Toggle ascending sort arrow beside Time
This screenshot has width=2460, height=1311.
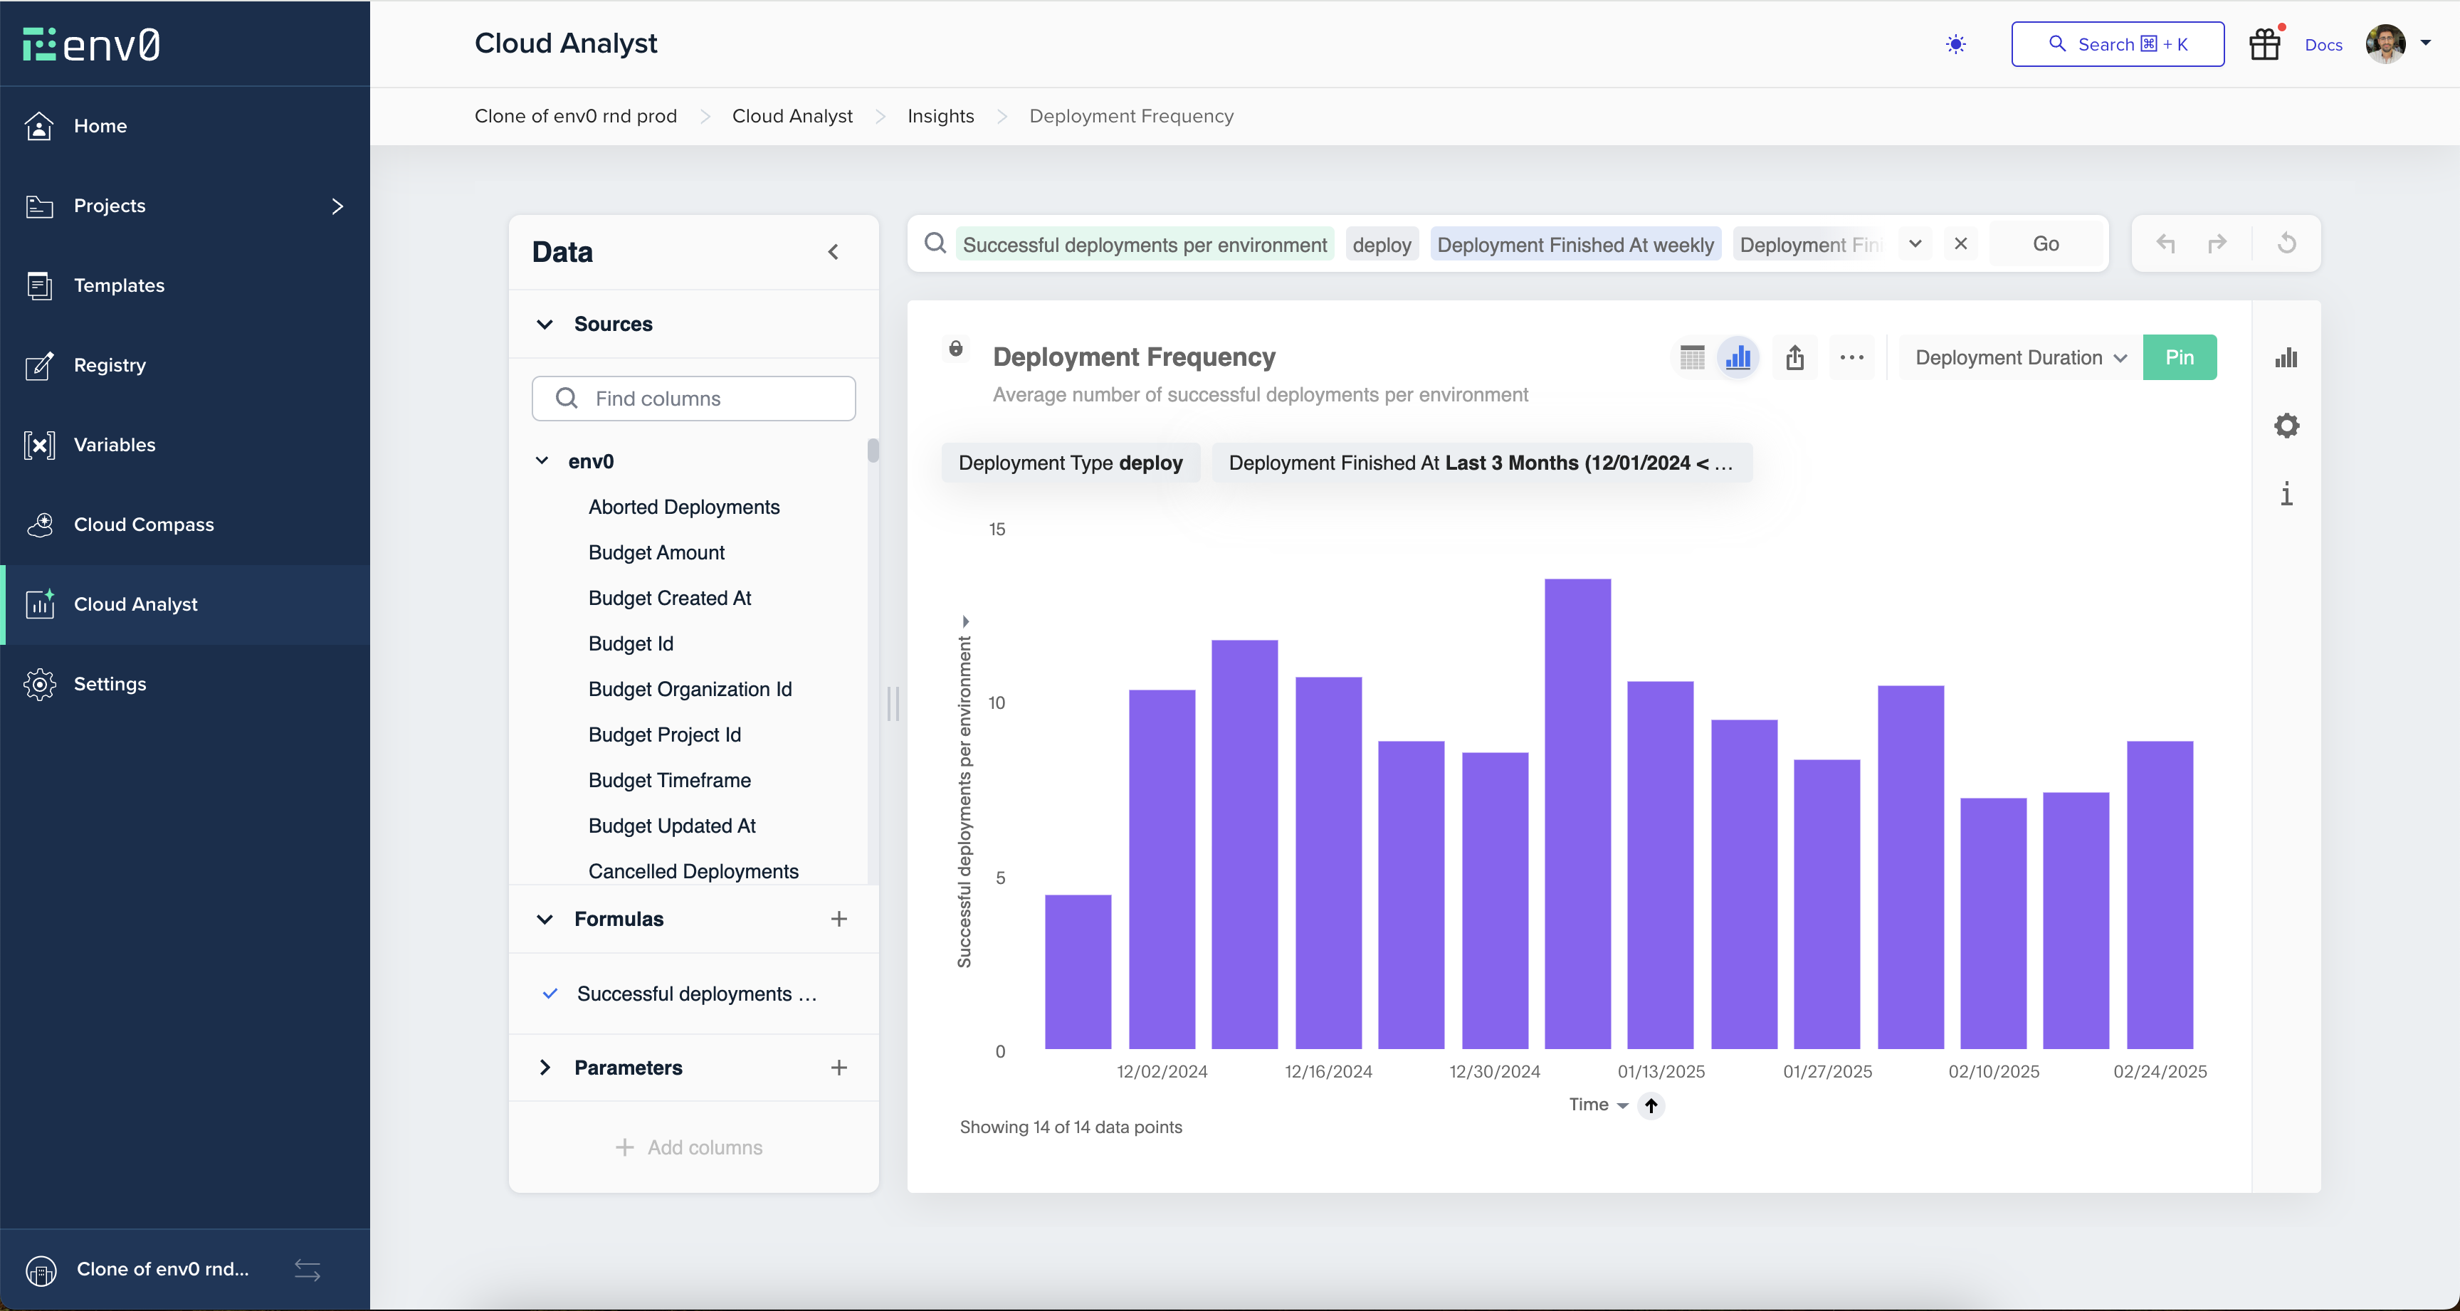point(1650,1105)
